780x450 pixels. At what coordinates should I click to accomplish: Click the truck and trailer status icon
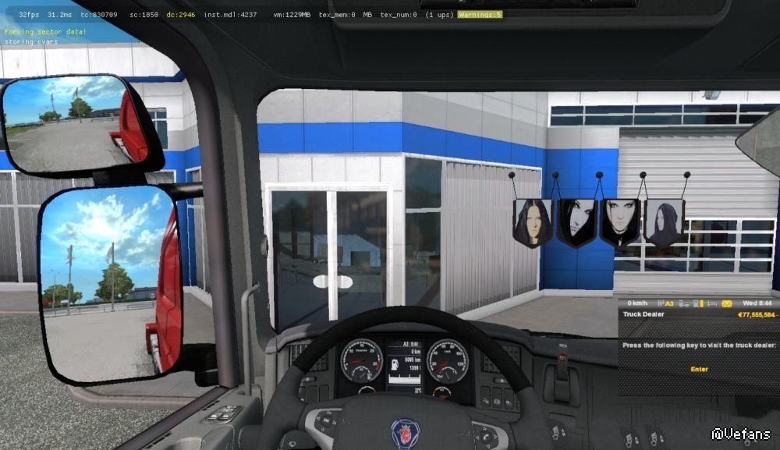[685, 303]
